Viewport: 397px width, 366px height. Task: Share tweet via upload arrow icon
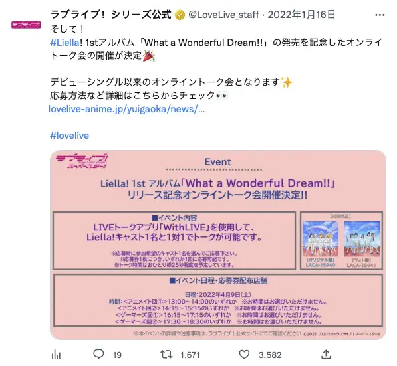(326, 354)
